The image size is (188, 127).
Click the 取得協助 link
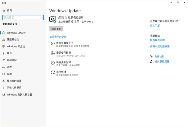[160, 56]
